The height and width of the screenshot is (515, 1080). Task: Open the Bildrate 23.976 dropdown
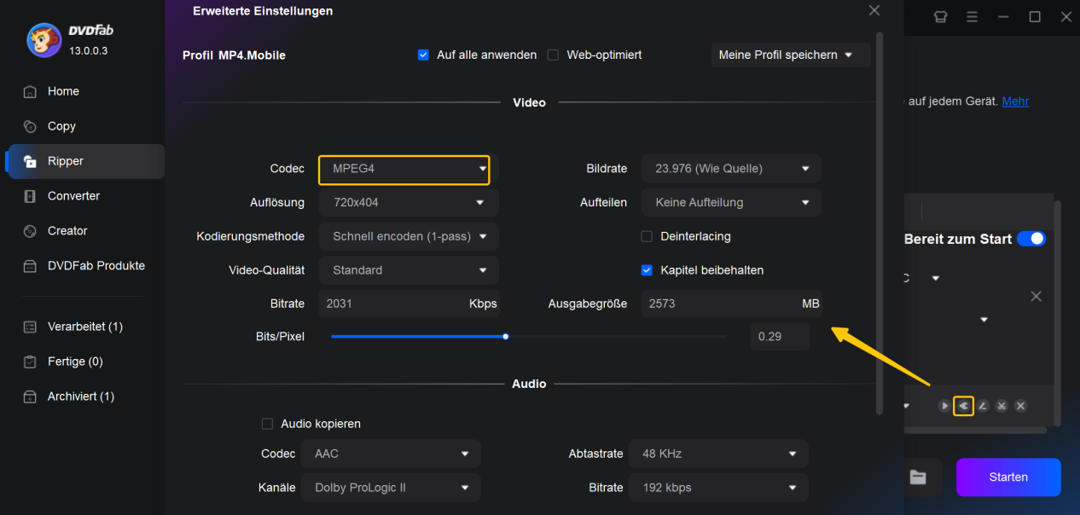(731, 169)
